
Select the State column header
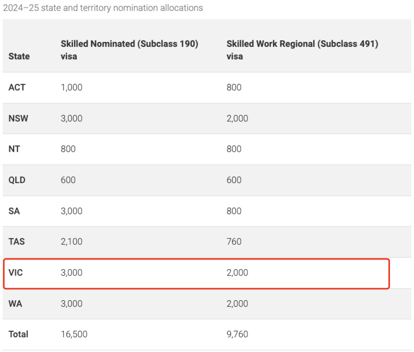[x=19, y=56]
